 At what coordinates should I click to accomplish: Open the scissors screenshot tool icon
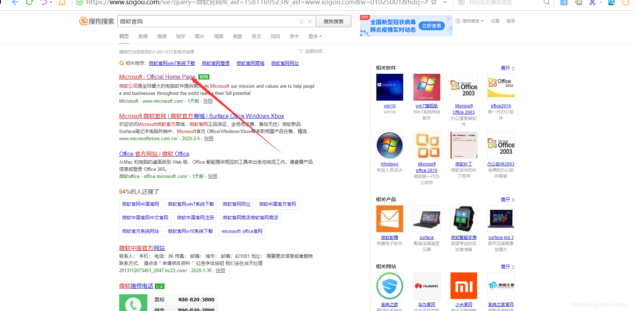point(592,2)
